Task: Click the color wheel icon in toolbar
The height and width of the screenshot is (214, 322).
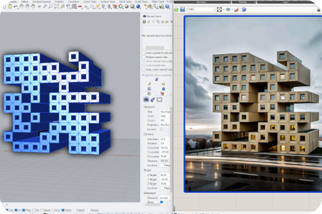Action: point(121,7)
